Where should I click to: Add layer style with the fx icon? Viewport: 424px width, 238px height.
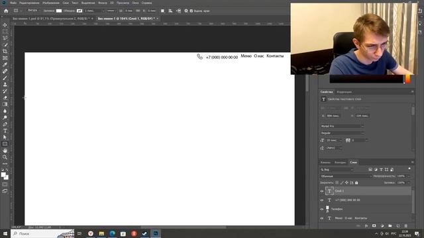coord(366,226)
